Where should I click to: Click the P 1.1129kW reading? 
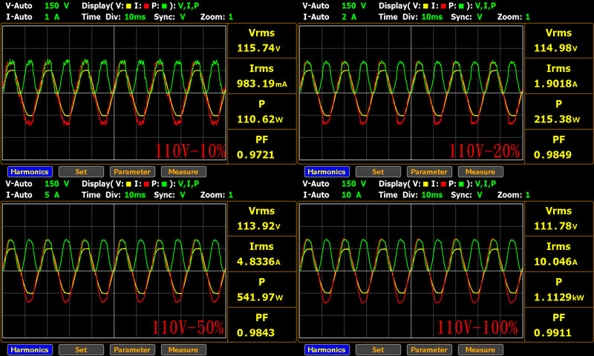pos(559,289)
